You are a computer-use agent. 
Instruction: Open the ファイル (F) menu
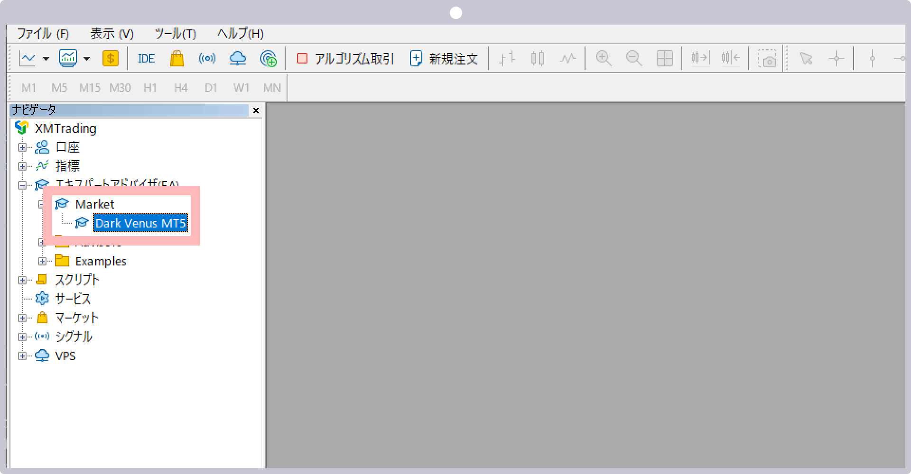(x=43, y=34)
